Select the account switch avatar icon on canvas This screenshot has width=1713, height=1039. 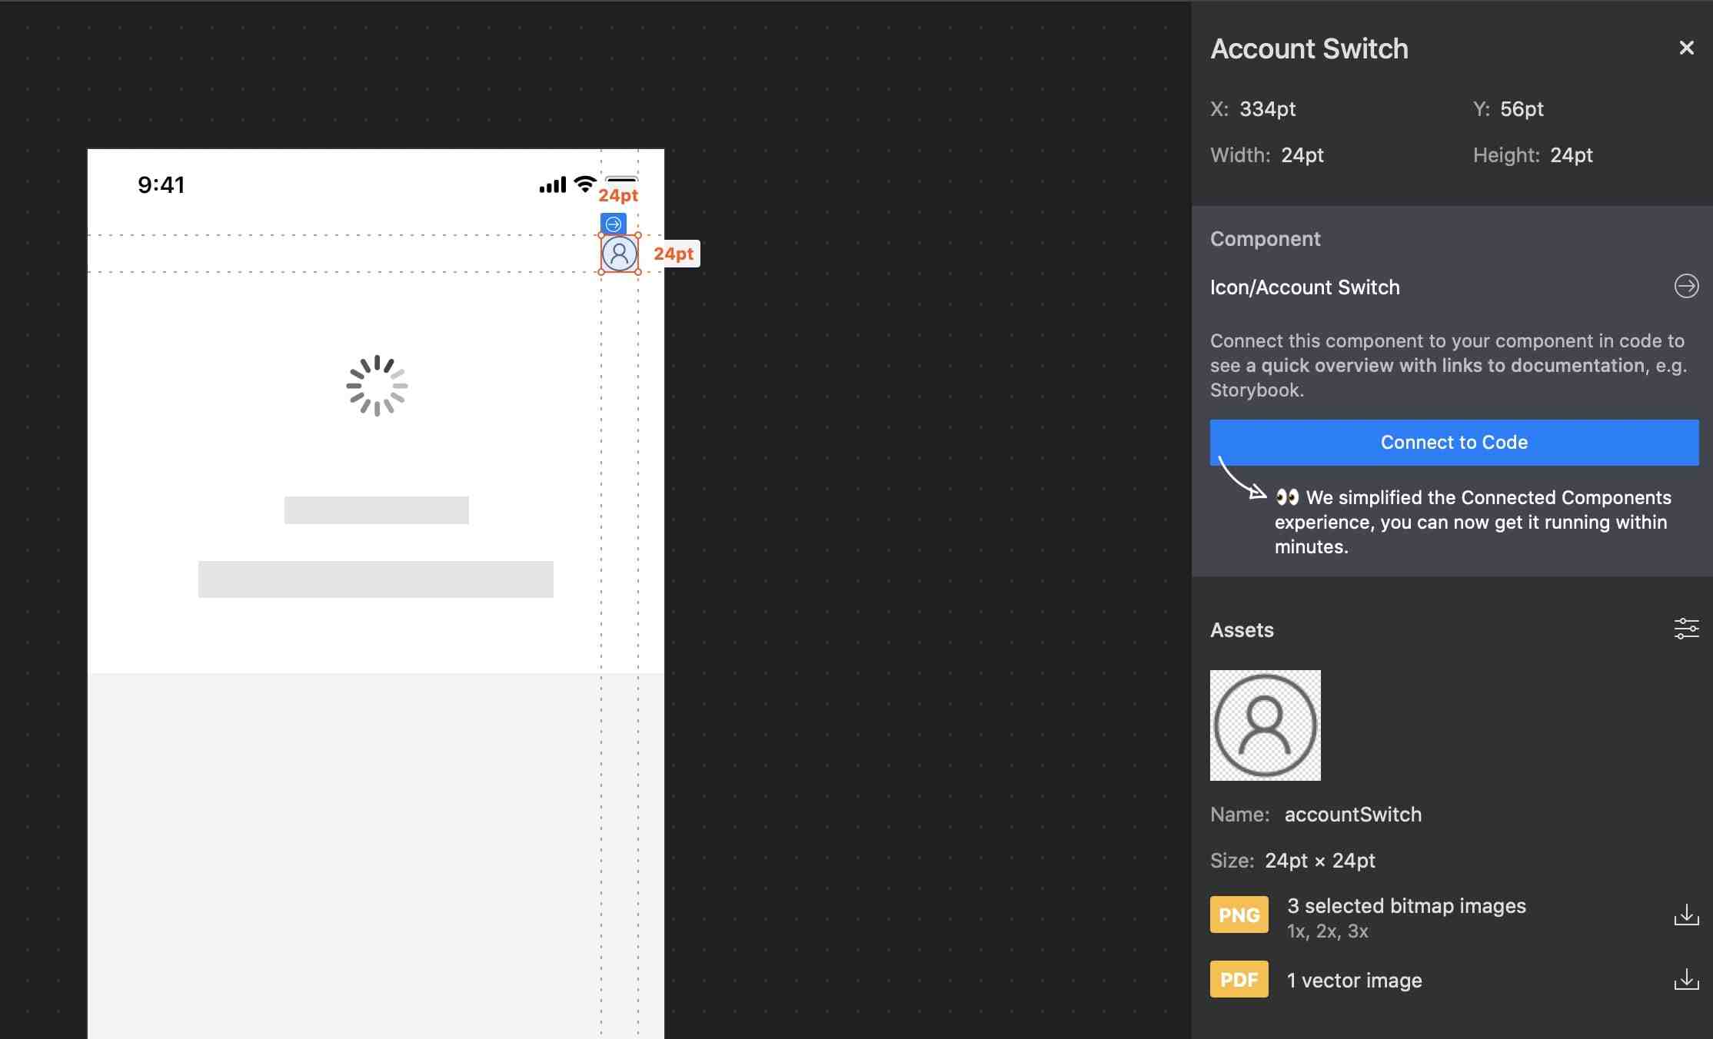619,253
